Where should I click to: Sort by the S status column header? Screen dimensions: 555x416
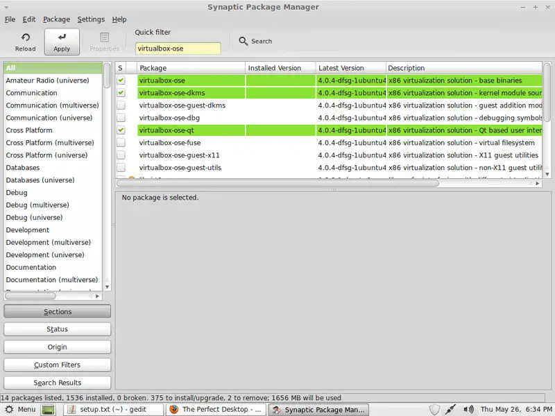pos(120,68)
